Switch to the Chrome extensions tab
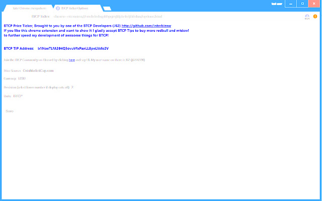322x201 pixels. (x=31, y=8)
